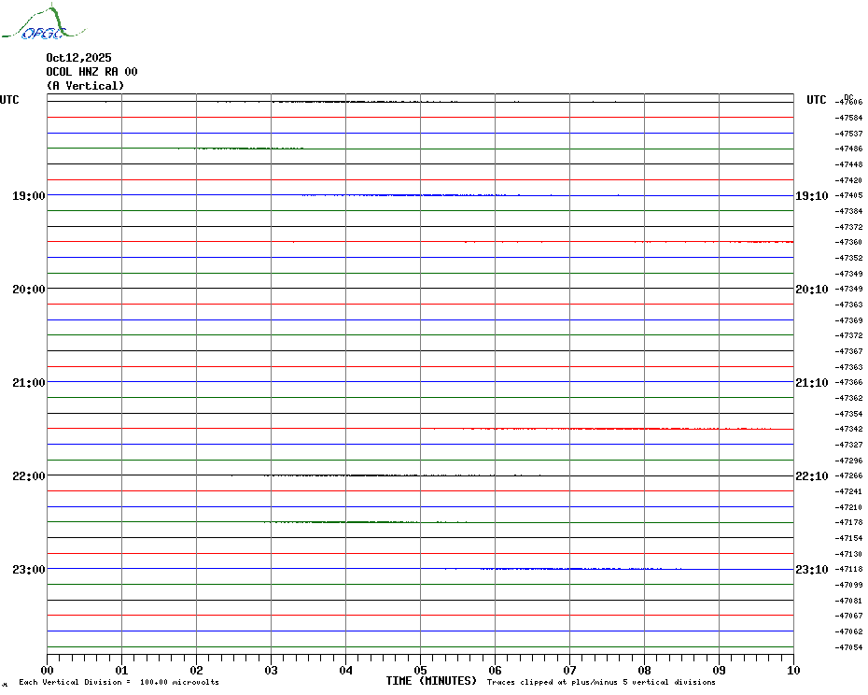The height and width of the screenshot is (695, 868).
Task: Click the 23:10 time label on right
Action: 811,570
